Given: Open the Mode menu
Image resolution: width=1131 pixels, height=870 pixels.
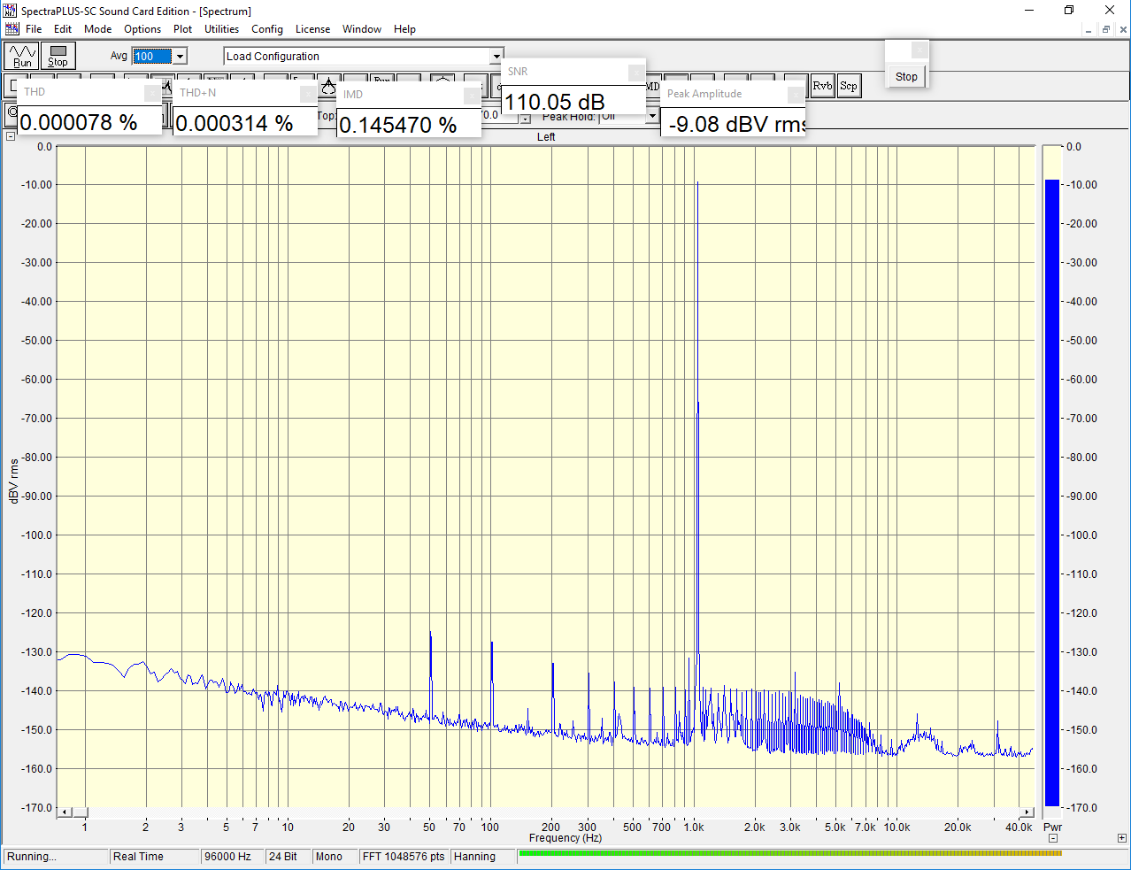Looking at the screenshot, I should (x=97, y=29).
